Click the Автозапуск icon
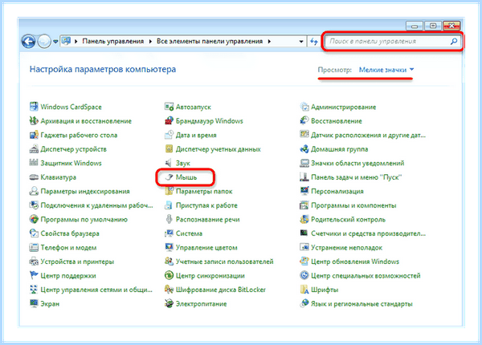Viewport: 482px width, 345px height. coord(169,107)
